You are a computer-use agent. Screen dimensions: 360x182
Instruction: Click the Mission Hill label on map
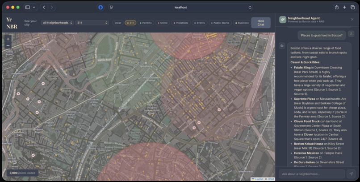[x=58, y=129]
